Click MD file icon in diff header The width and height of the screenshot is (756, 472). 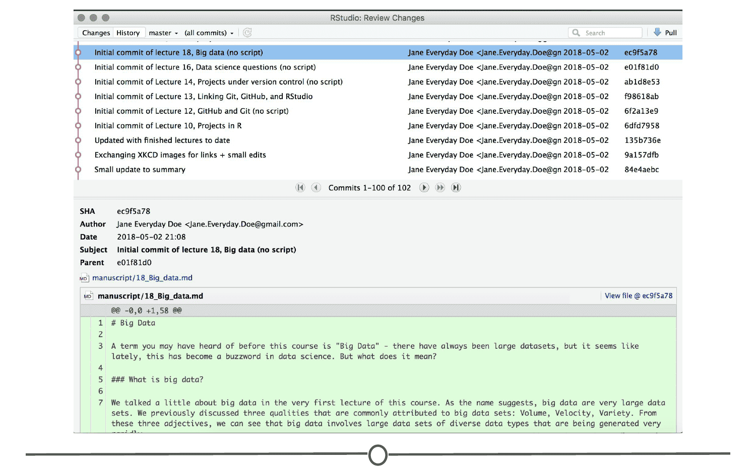[88, 296]
